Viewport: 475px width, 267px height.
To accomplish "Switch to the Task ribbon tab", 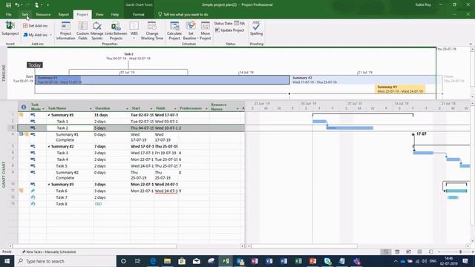I will point(24,15).
